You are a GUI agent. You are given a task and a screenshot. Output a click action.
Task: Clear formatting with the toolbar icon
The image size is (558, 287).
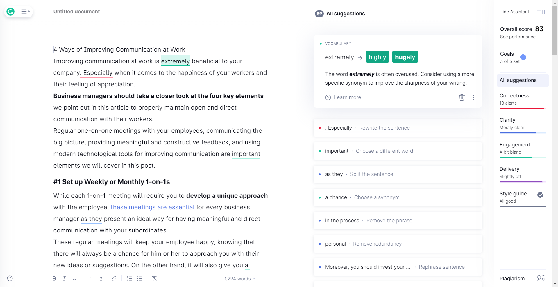154,278
